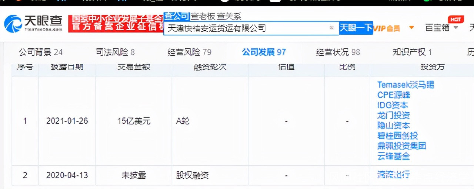The height and width of the screenshot is (189, 474).
Task: Click the amount cell 15亿美元
Action: coord(134,121)
